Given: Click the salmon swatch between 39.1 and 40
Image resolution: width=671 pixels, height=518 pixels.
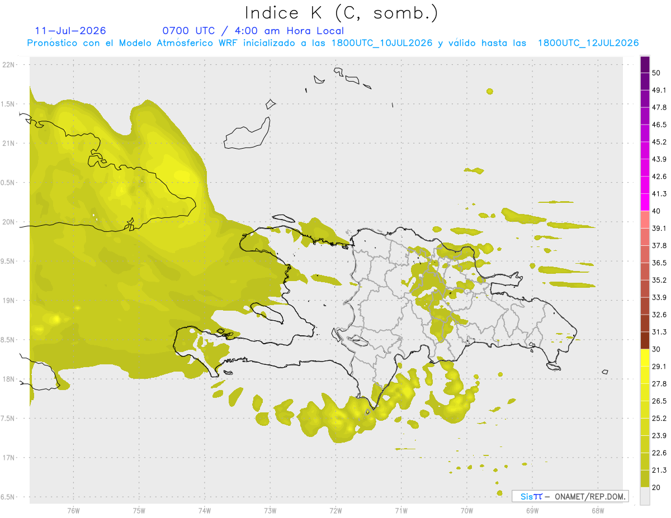Looking at the screenshot, I should (645, 220).
